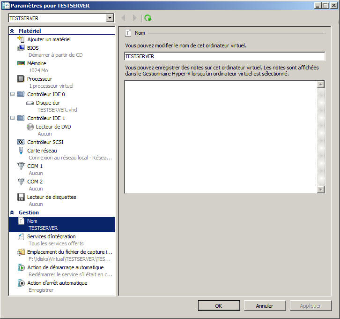Click Tous les services offerts text

56,243
